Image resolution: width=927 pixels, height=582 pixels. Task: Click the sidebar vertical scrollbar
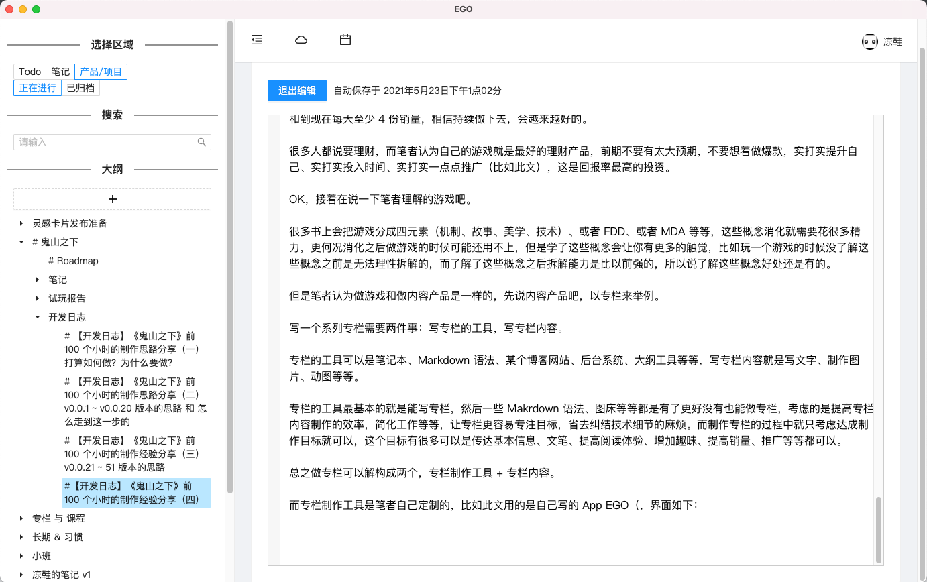[x=230, y=257]
